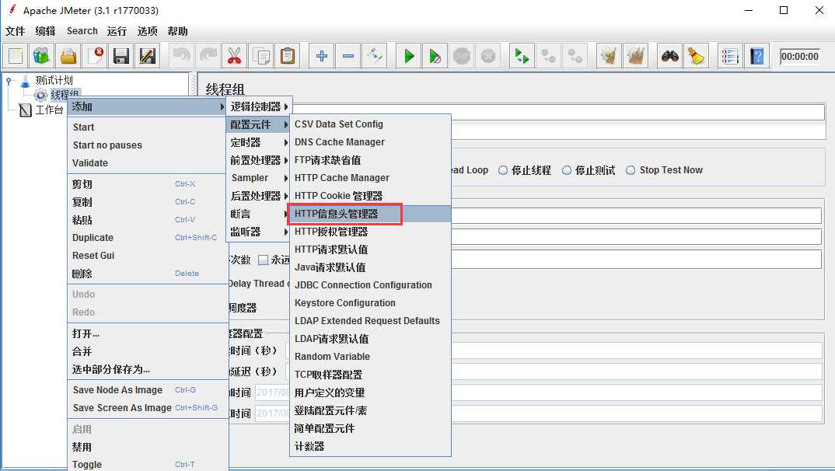The width and height of the screenshot is (835, 471).
Task: Click the Remote Shutdown All toolbar icon
Action: pyautogui.click(x=575, y=56)
